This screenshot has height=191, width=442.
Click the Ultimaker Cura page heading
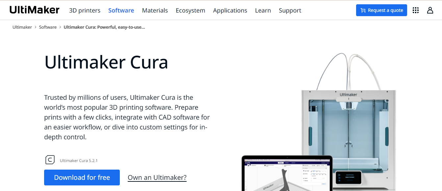[106, 62]
